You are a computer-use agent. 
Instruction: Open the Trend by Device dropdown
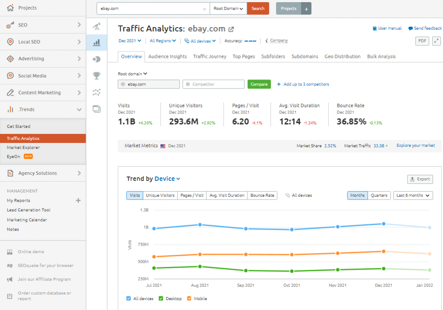coord(167,179)
